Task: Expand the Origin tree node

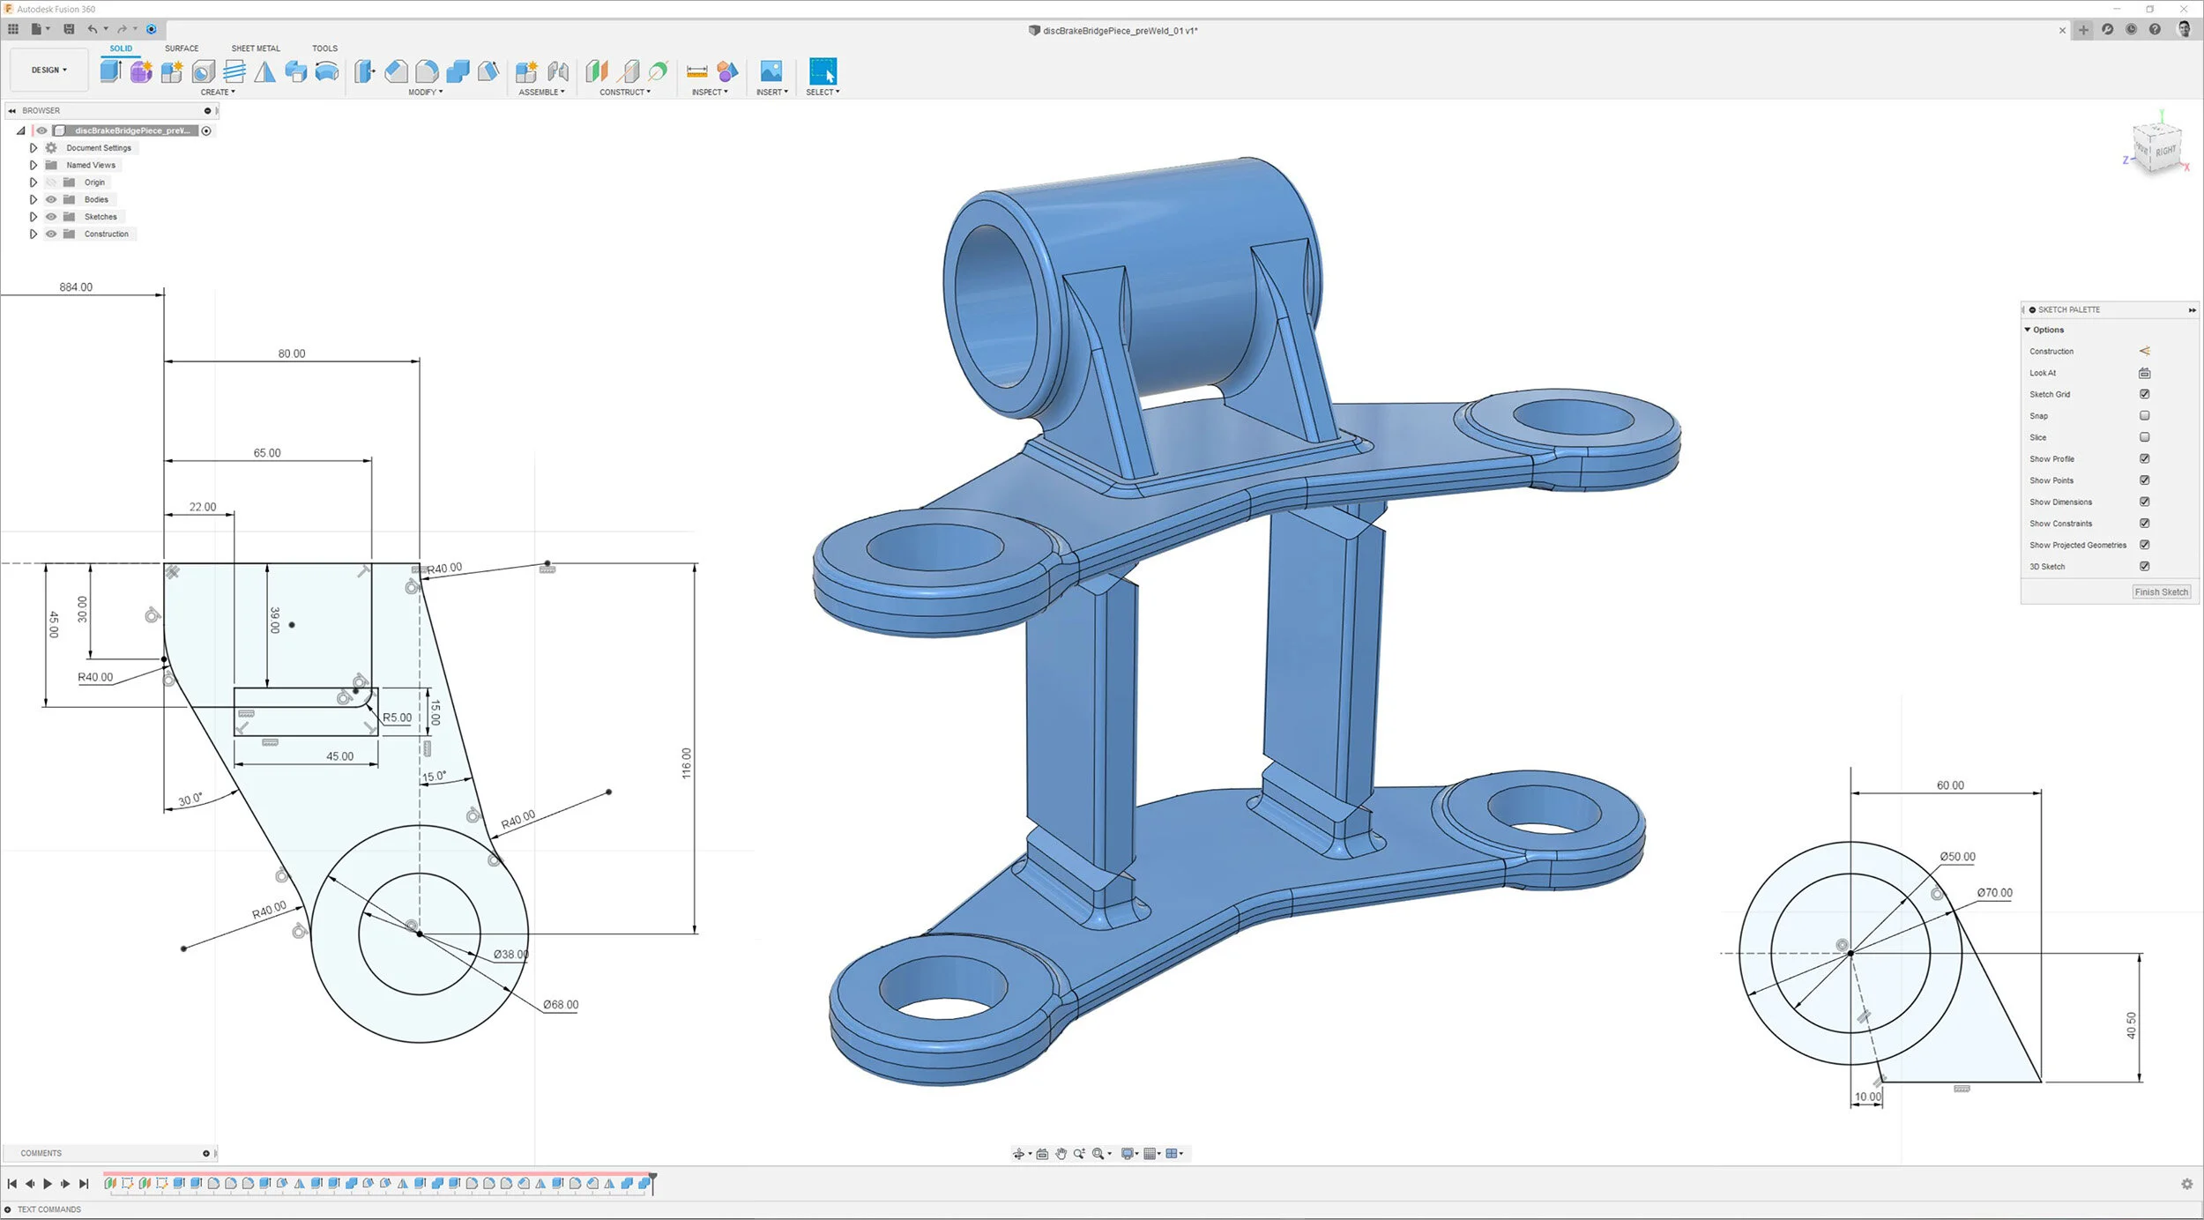Action: (34, 182)
